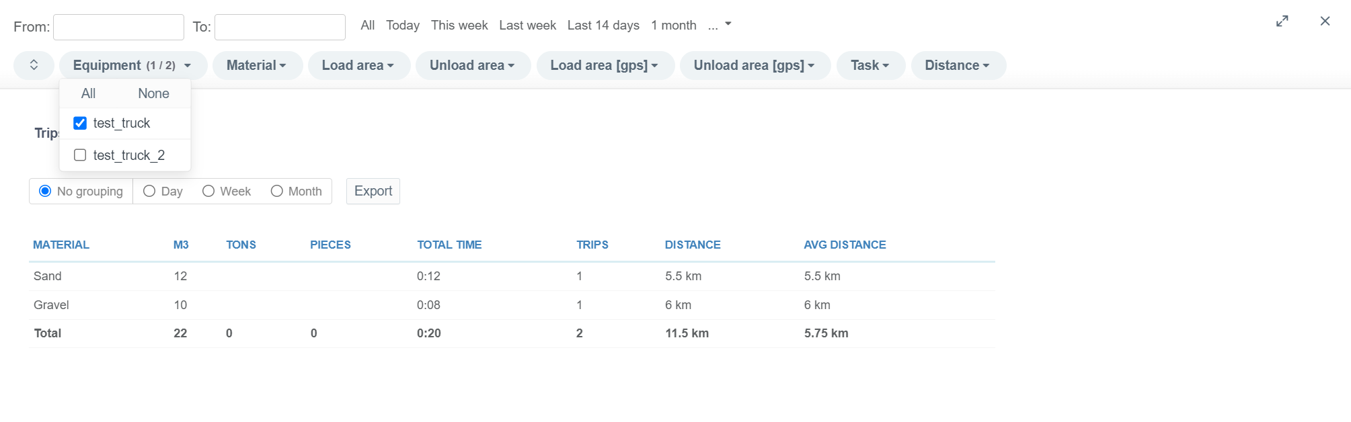1351x422 pixels.
Task: Click the Last 14 days link
Action: pyautogui.click(x=603, y=26)
